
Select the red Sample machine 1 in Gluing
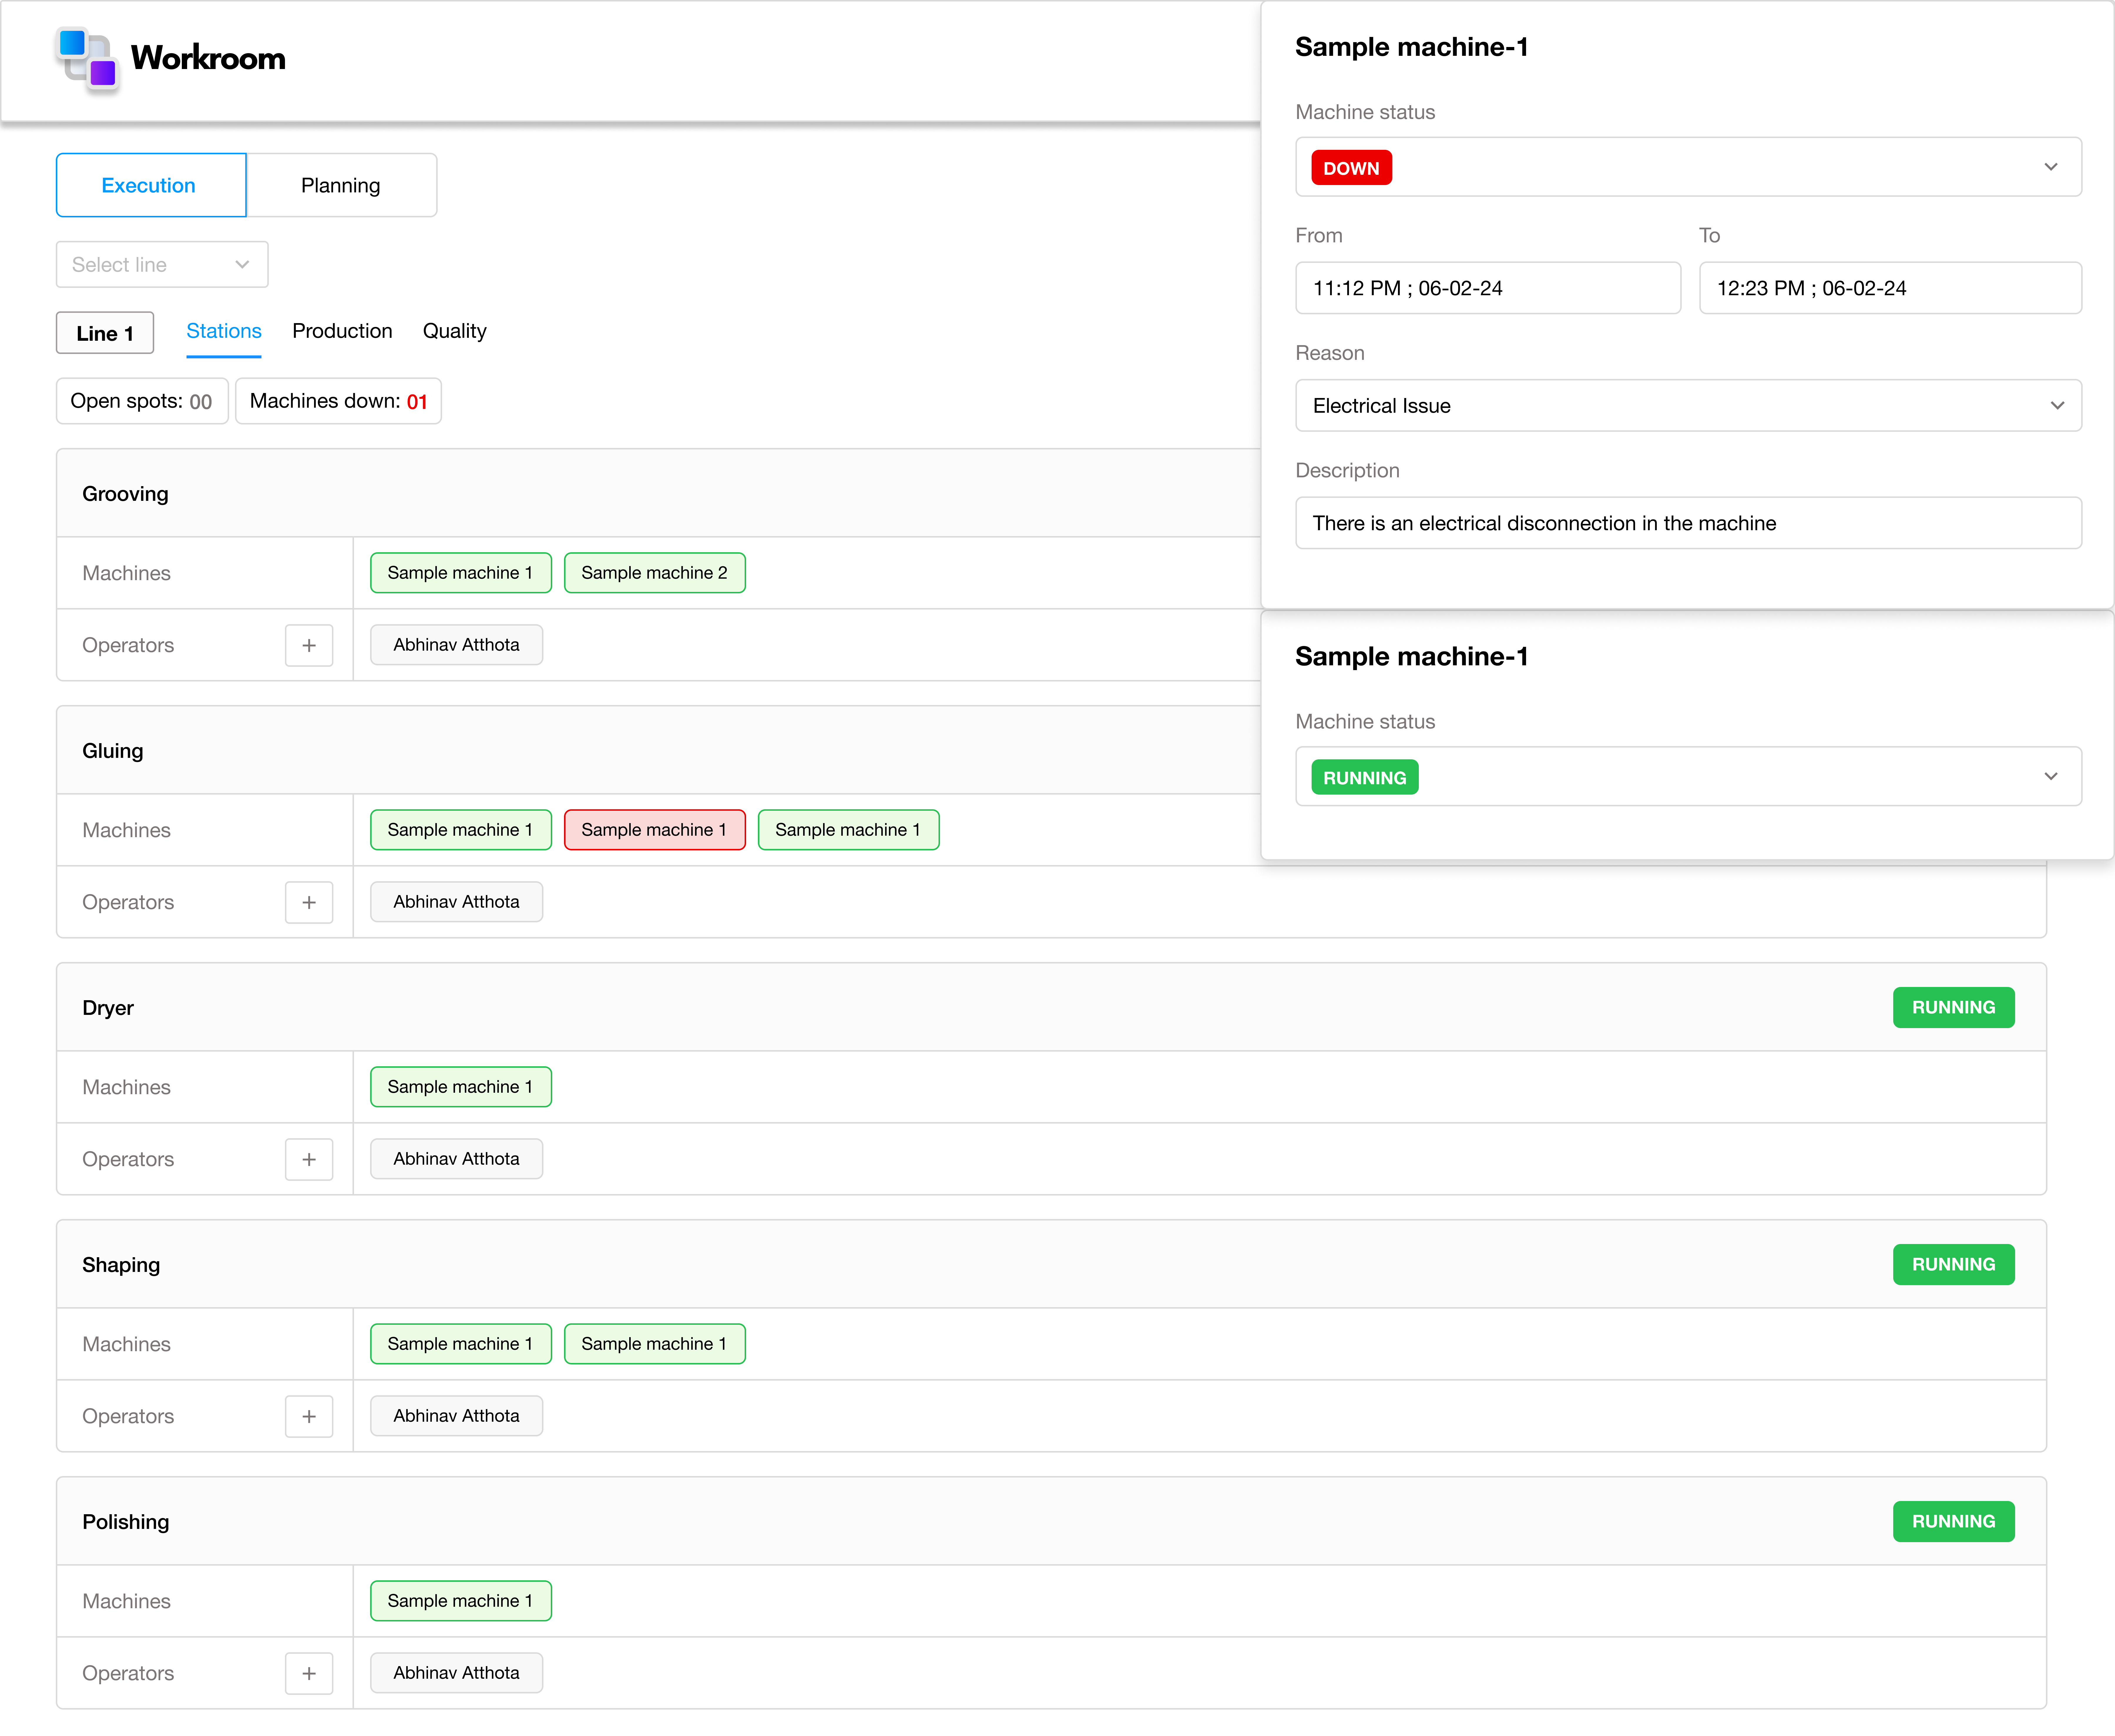654,830
